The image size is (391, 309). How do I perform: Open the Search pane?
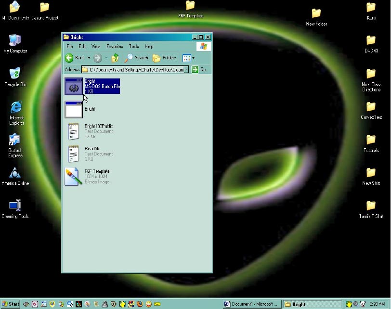click(x=136, y=58)
